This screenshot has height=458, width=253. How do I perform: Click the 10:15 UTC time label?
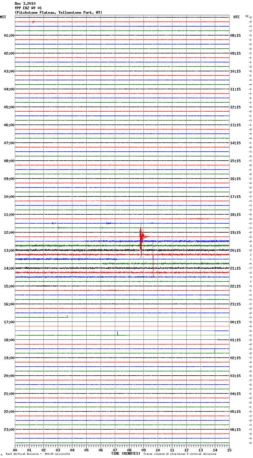pyautogui.click(x=235, y=71)
